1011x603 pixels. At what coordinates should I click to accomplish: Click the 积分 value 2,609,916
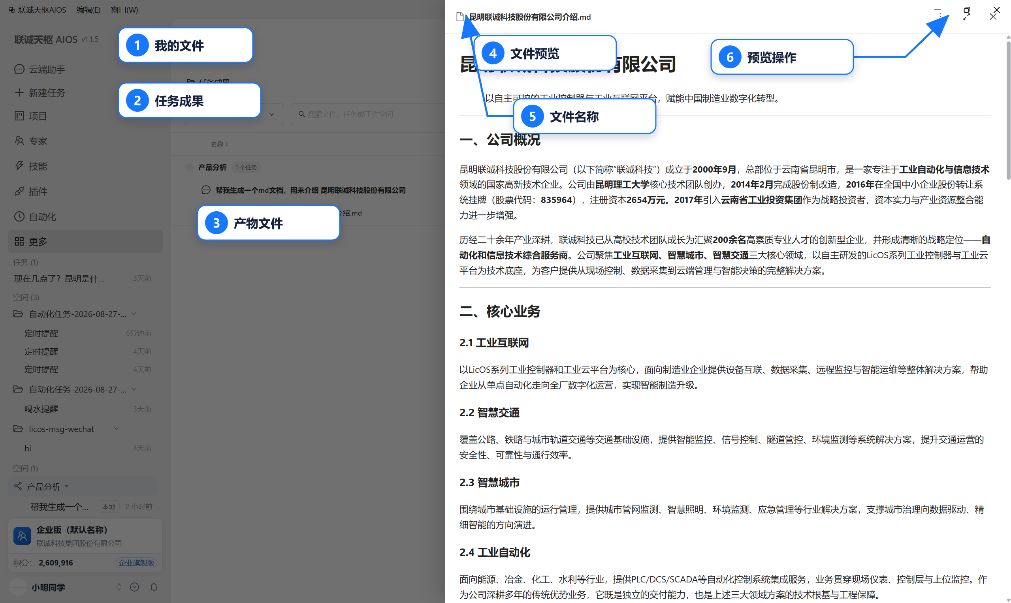(56, 563)
